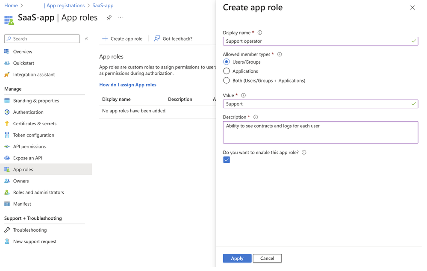The image size is (427, 271).
Task: Click the SaaS-app application logo icon
Action: pos(9,20)
